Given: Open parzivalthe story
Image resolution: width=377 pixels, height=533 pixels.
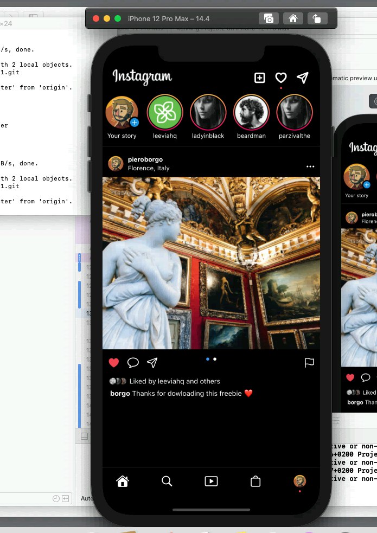Looking at the screenshot, I should tap(295, 112).
